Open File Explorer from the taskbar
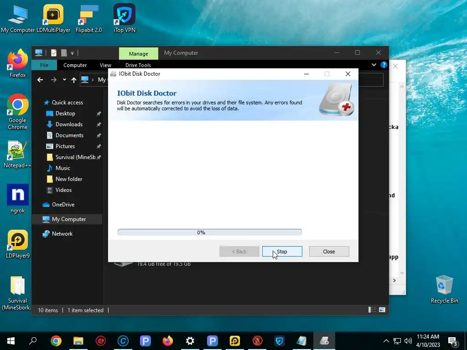The height and width of the screenshot is (350, 467). (78, 341)
